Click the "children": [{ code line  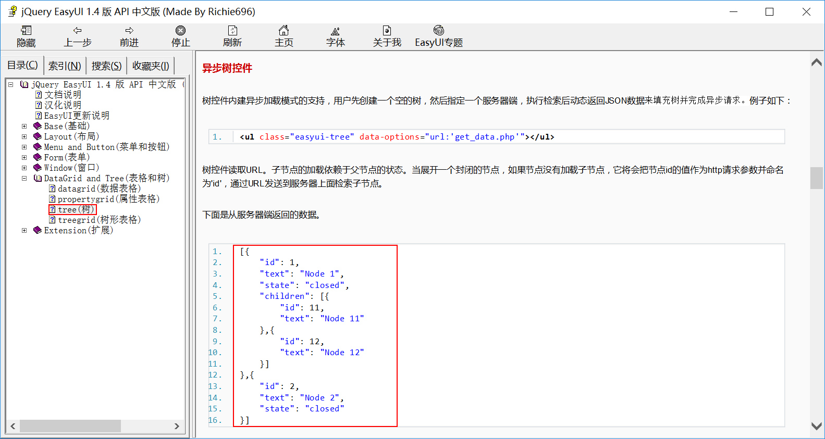pyautogui.click(x=294, y=296)
